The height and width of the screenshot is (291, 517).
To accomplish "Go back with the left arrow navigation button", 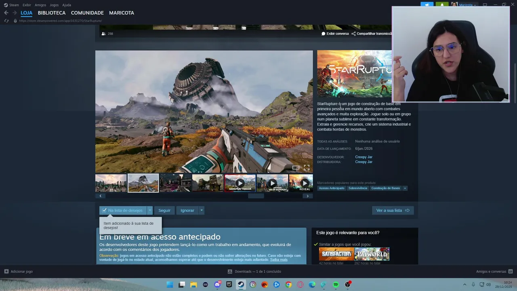I will pyautogui.click(x=6, y=13).
